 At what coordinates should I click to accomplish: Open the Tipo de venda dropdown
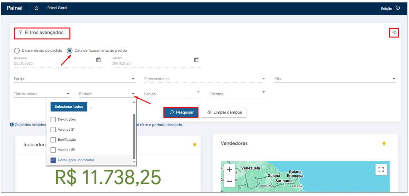click(68, 94)
